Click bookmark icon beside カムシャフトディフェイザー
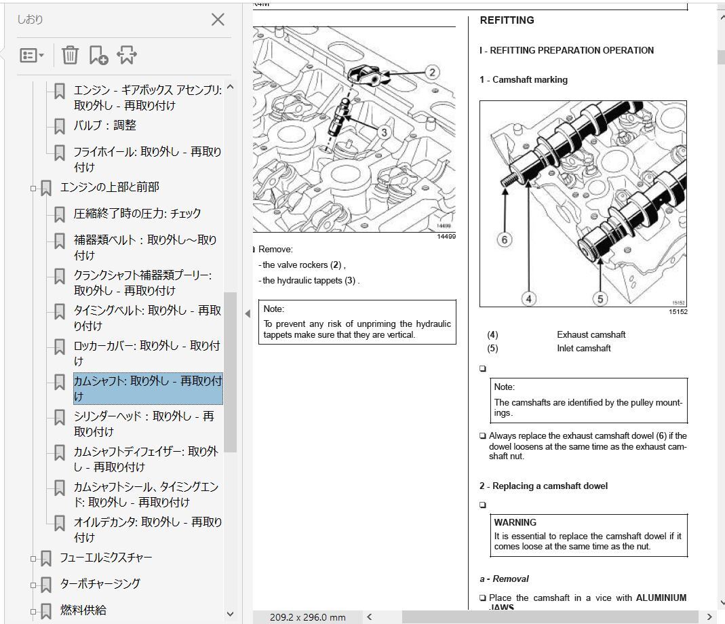Screen dimensions: 725x624 59,452
